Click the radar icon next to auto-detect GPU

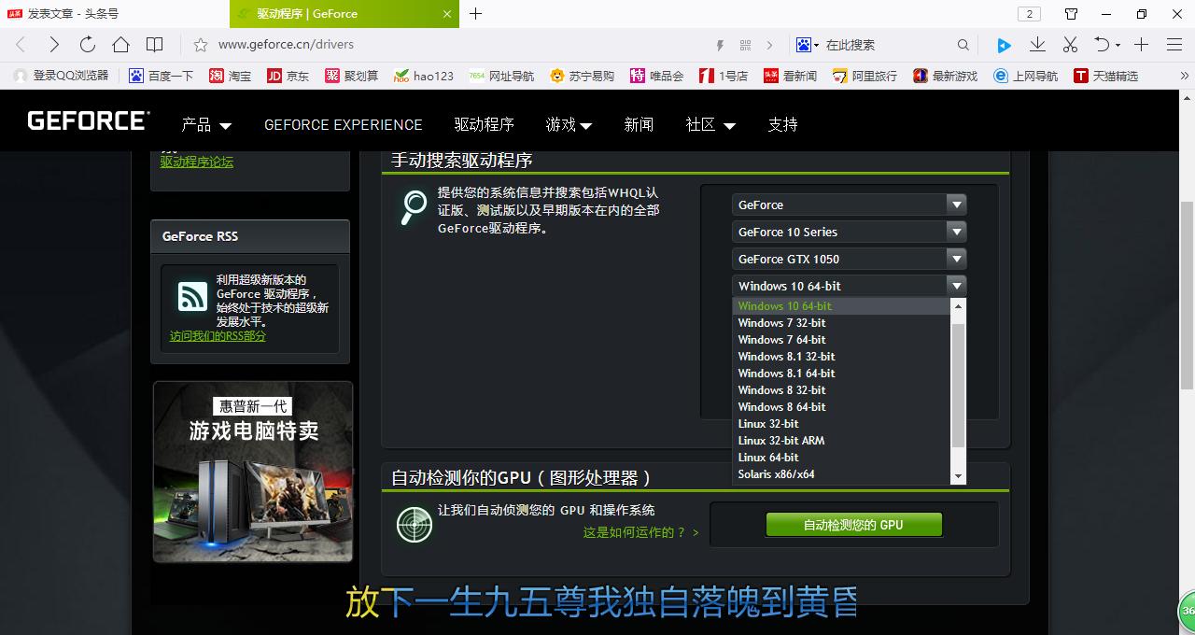pos(415,524)
